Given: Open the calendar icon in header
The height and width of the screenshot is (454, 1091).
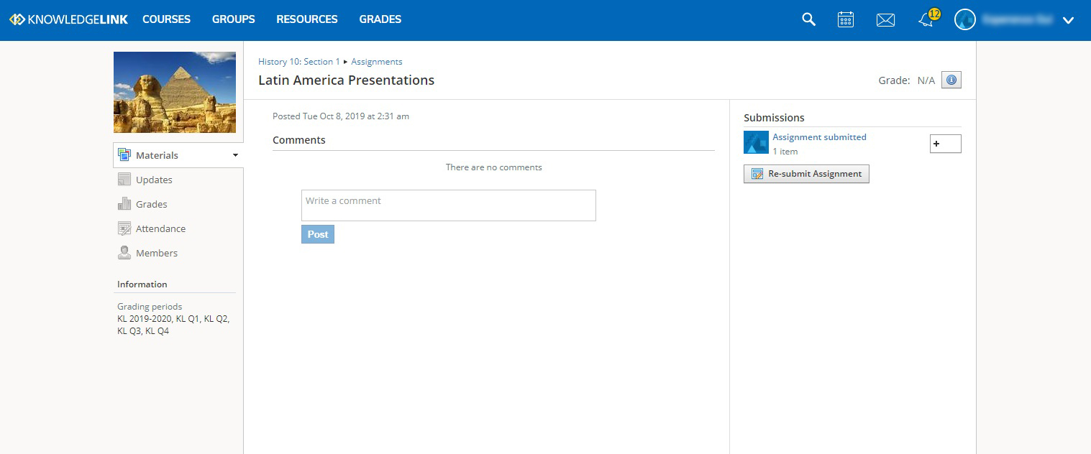Looking at the screenshot, I should tap(846, 20).
